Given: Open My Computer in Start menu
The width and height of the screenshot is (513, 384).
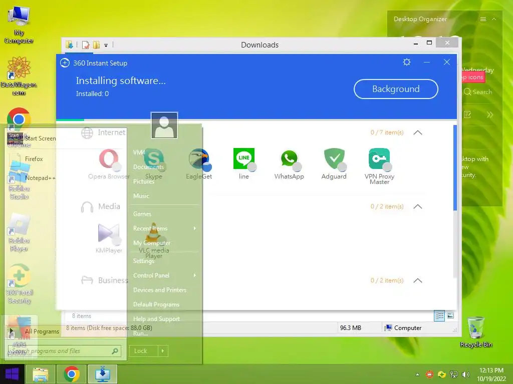Looking at the screenshot, I should click(x=152, y=243).
